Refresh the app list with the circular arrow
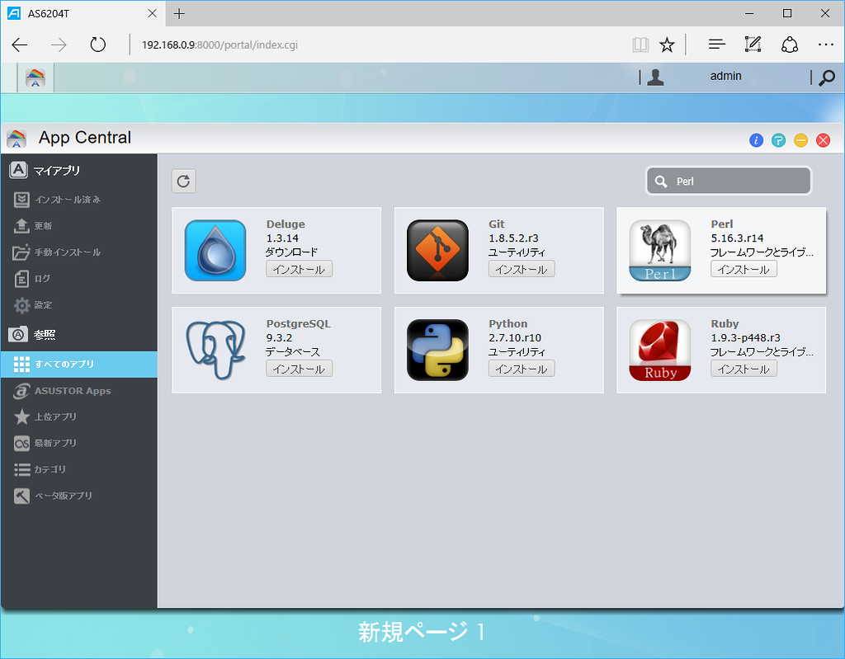 point(183,181)
